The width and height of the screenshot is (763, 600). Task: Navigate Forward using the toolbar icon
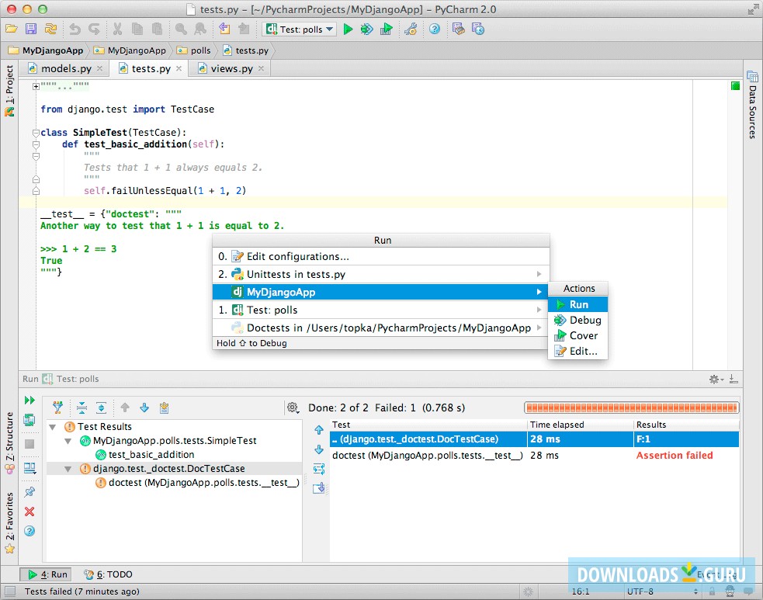coord(244,29)
